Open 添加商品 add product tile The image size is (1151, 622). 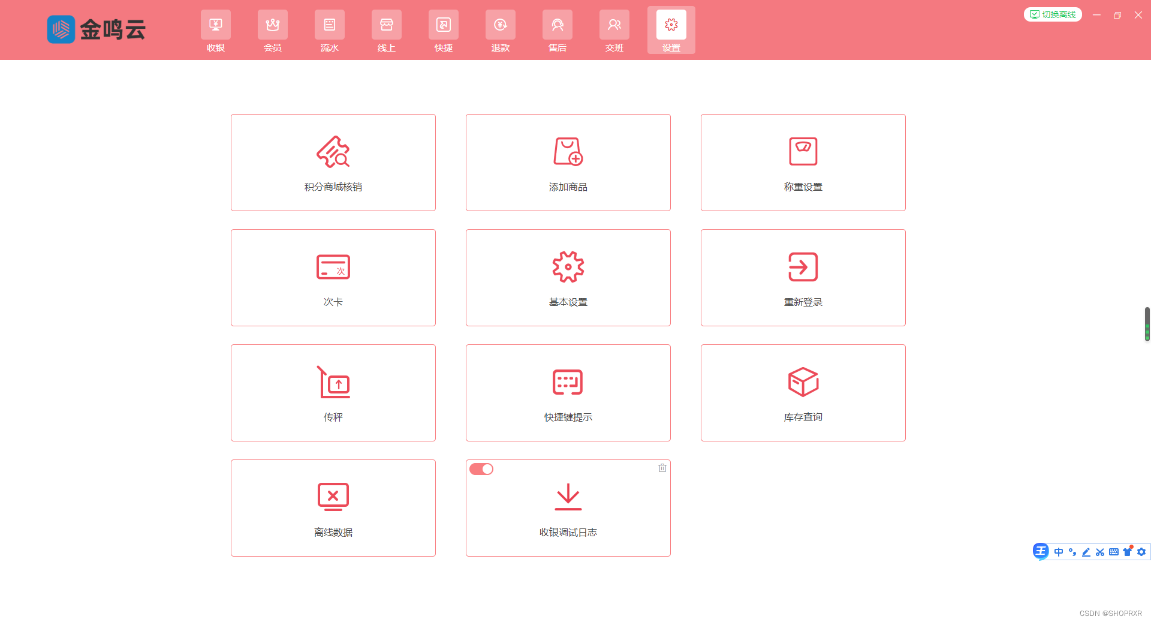[568, 163]
